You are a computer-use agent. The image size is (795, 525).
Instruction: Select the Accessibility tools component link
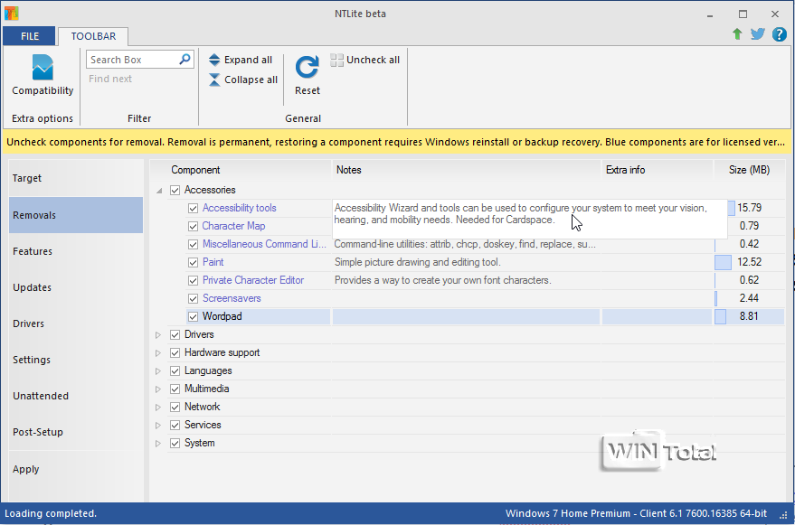pos(239,208)
